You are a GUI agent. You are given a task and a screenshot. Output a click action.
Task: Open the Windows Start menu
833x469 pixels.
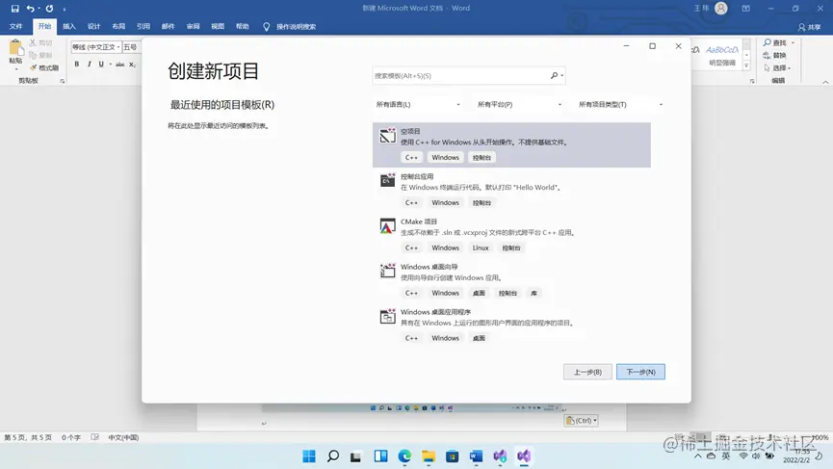click(x=309, y=456)
